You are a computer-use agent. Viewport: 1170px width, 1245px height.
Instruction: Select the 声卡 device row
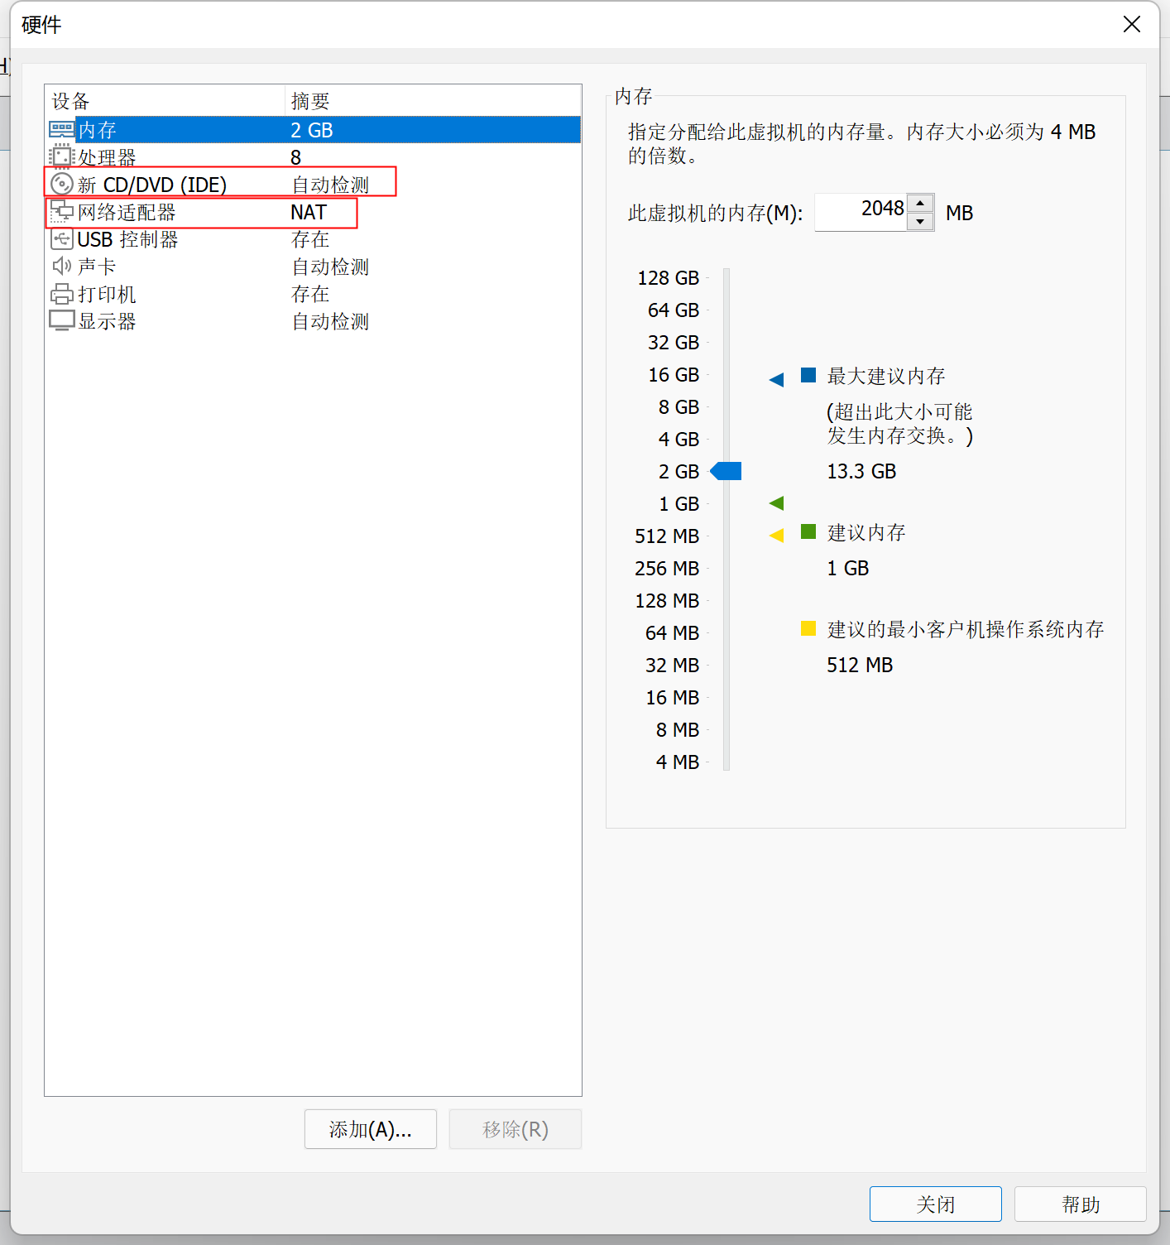(x=313, y=267)
